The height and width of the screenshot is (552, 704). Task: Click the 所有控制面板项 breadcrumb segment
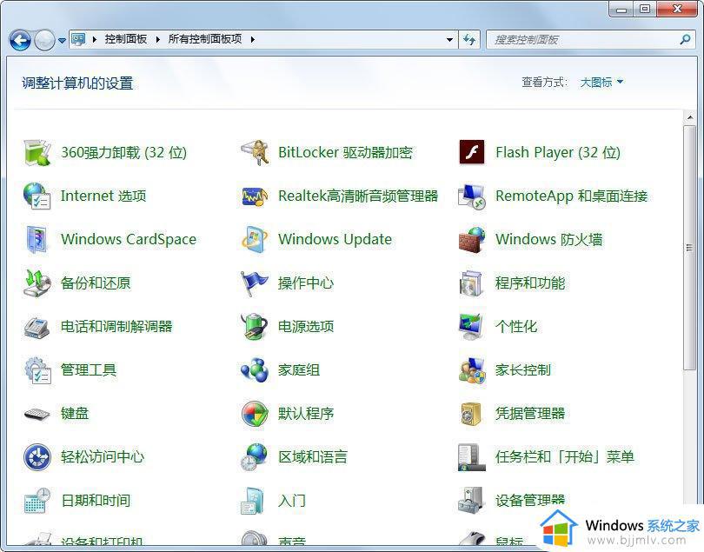tap(205, 39)
